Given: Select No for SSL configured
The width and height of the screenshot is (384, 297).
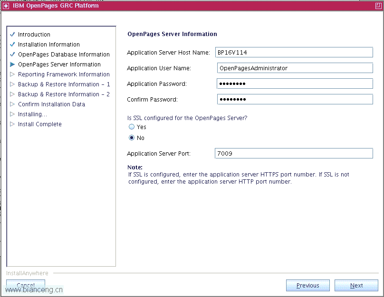Looking at the screenshot, I should 132,138.
